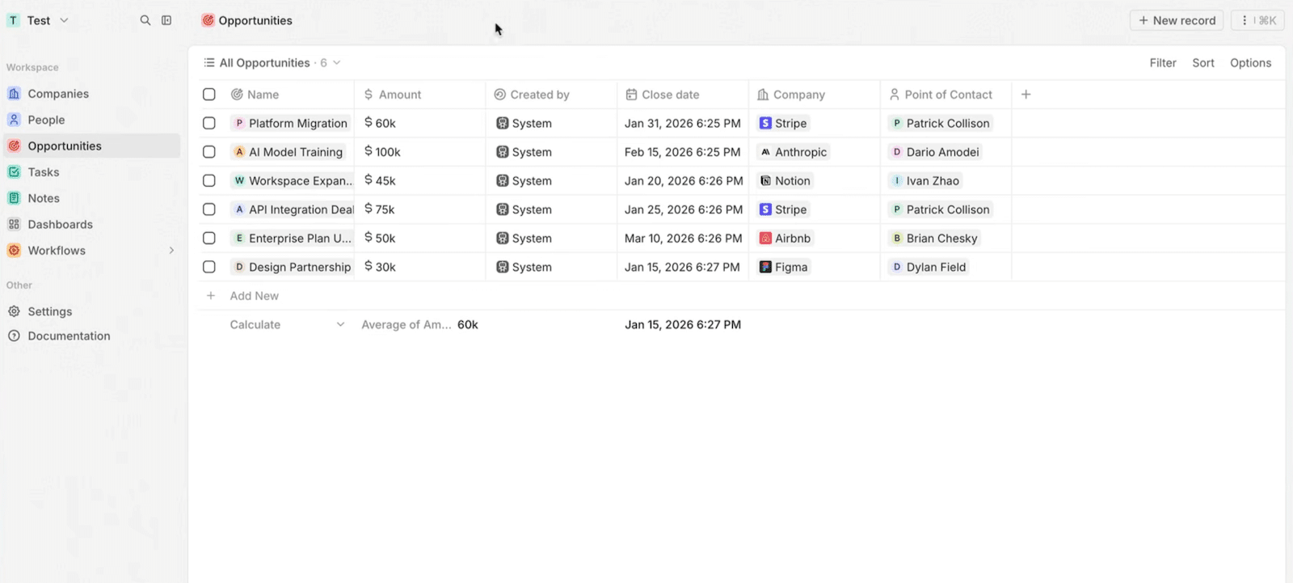Go to Companies in the sidebar
Viewport: 1293px width, 583px height.
pyautogui.click(x=91, y=94)
